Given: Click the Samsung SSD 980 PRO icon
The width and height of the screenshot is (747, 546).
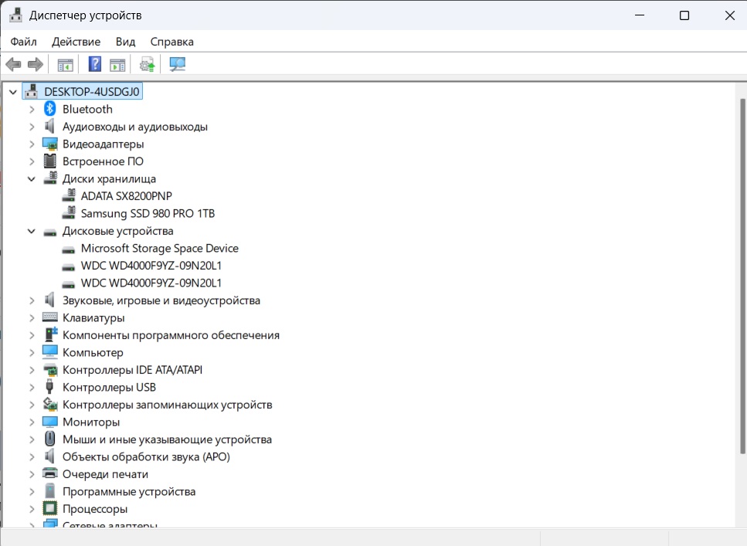Looking at the screenshot, I should click(69, 213).
